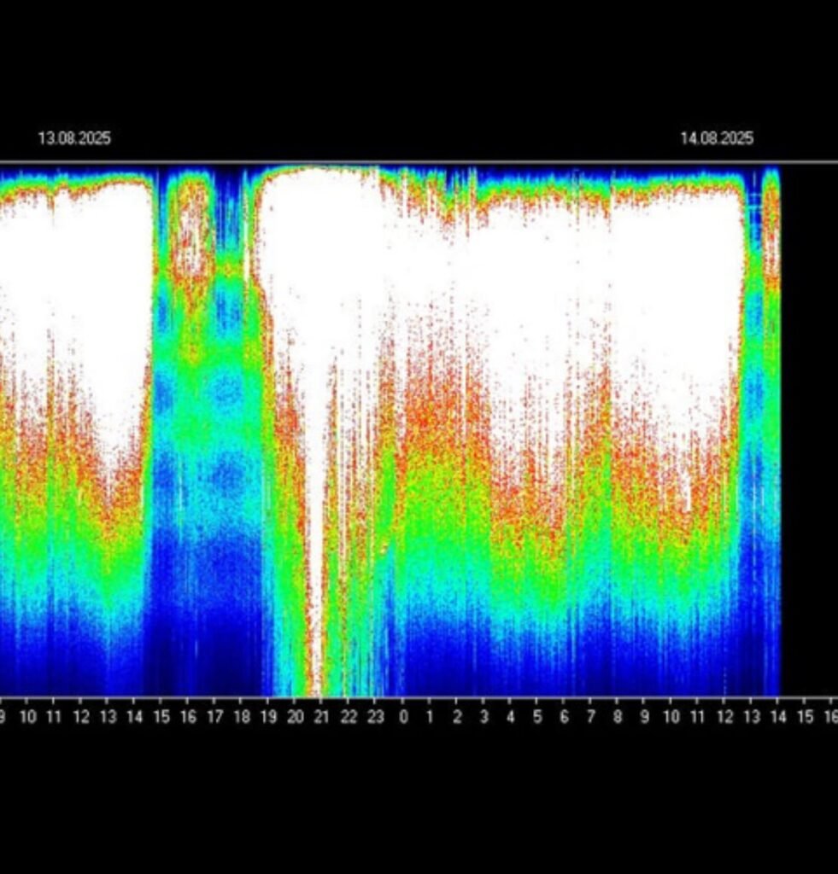838x874 pixels.
Task: Select hour 22 on the time axis
Action: click(x=349, y=717)
